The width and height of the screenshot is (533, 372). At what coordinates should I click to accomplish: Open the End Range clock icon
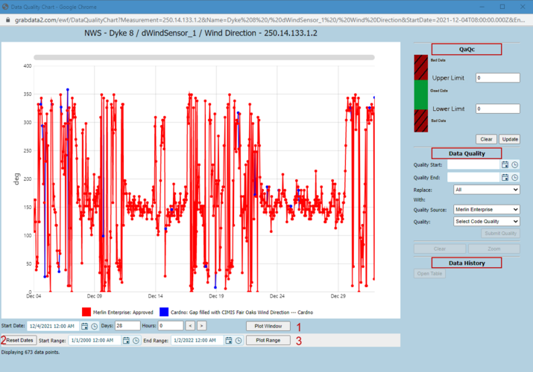point(239,341)
